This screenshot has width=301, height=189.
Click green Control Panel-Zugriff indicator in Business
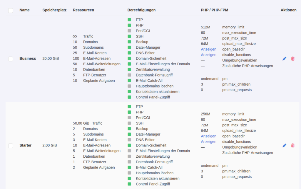[x=129, y=97]
